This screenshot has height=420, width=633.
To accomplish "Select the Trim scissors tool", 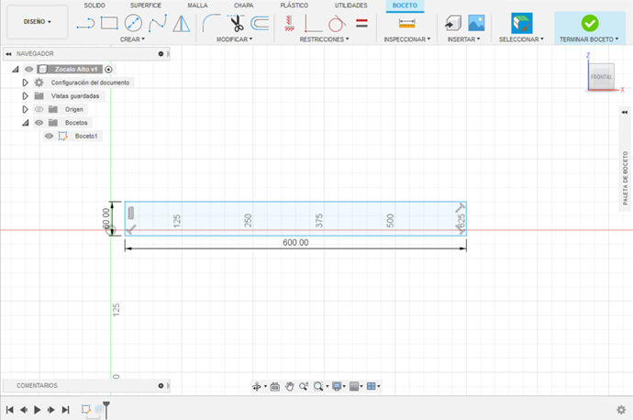I will pyautogui.click(x=237, y=23).
